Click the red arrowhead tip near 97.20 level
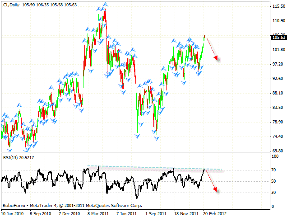 coord(218,58)
